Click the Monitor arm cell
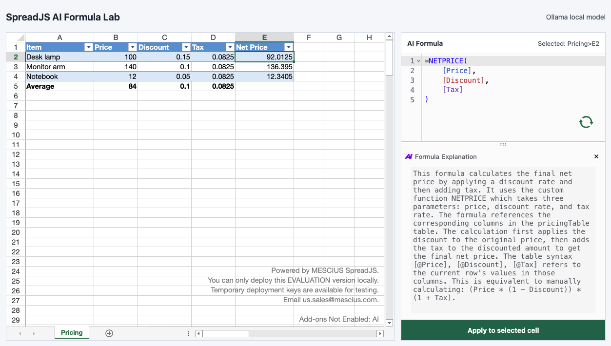 [59, 67]
